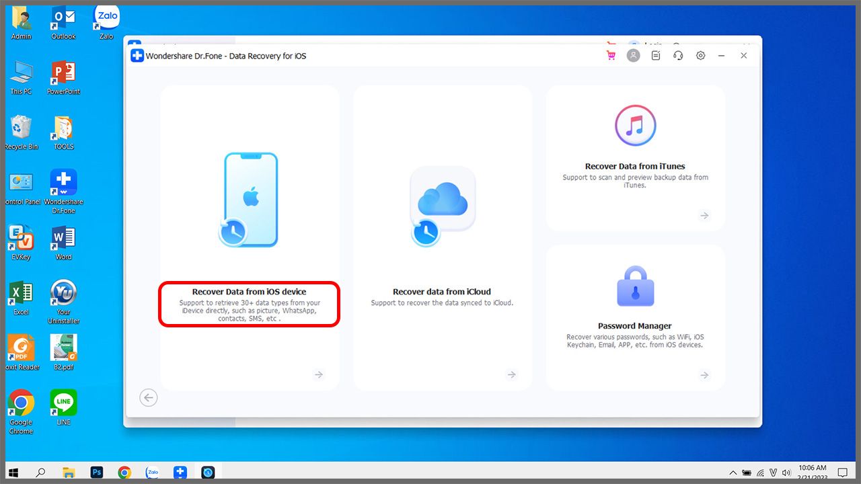Screen dimensions: 861x484
Task: Choose Recover Data from iTunes title
Action: click(635, 166)
